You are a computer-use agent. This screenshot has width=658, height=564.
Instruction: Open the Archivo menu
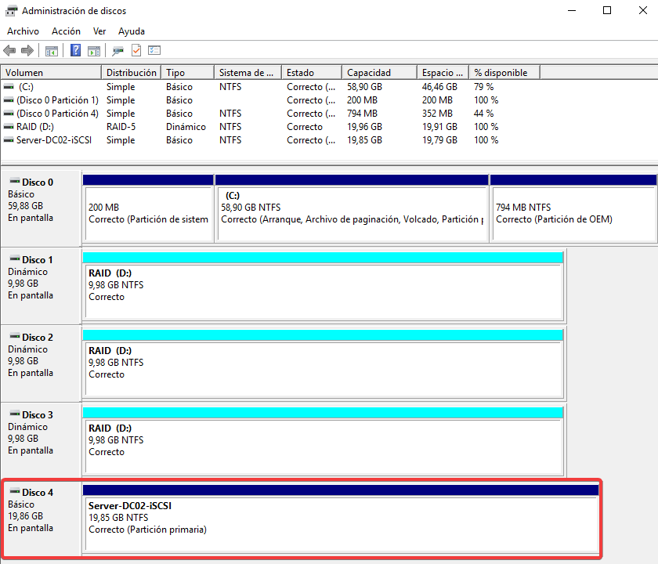tap(23, 31)
